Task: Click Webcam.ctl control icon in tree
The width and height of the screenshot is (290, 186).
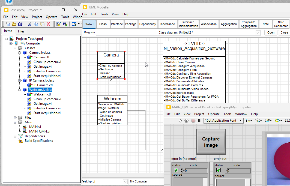Action: tap(29, 94)
